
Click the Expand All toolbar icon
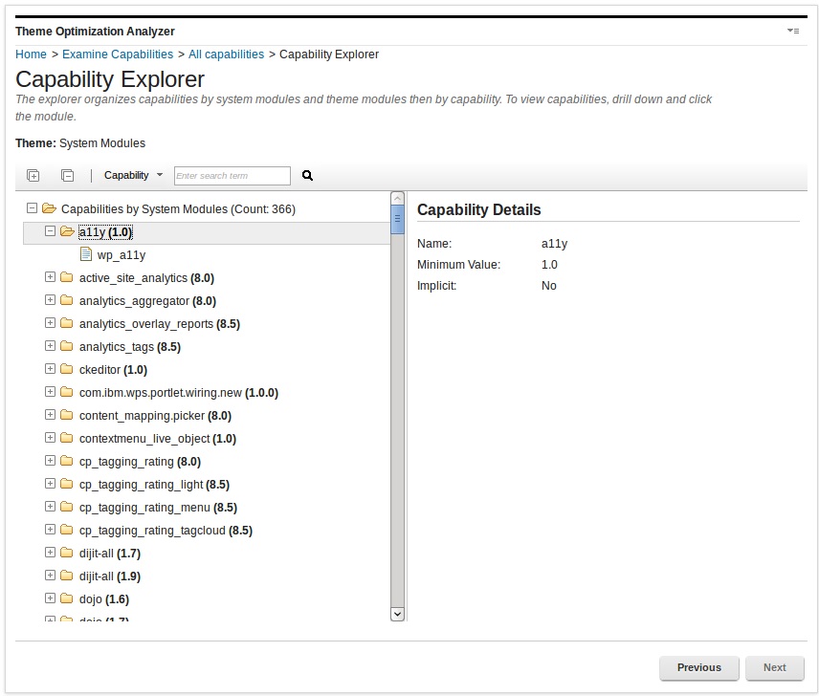[33, 176]
